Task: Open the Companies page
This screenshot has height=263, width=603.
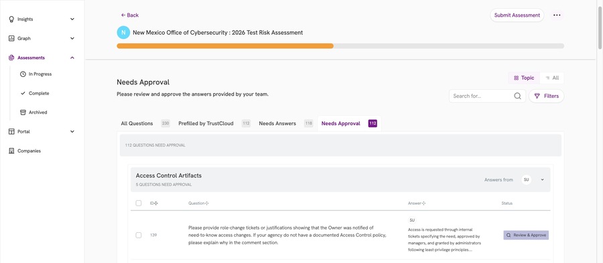Action: click(x=29, y=151)
